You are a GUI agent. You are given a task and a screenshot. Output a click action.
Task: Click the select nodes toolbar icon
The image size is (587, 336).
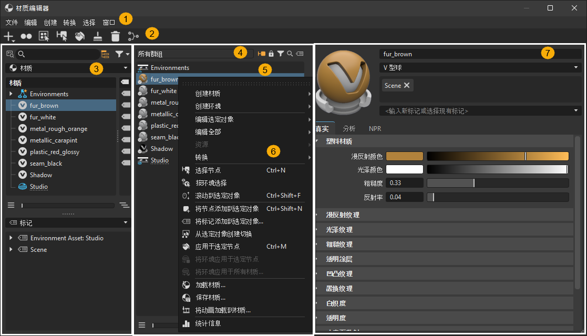pyautogui.click(x=62, y=36)
